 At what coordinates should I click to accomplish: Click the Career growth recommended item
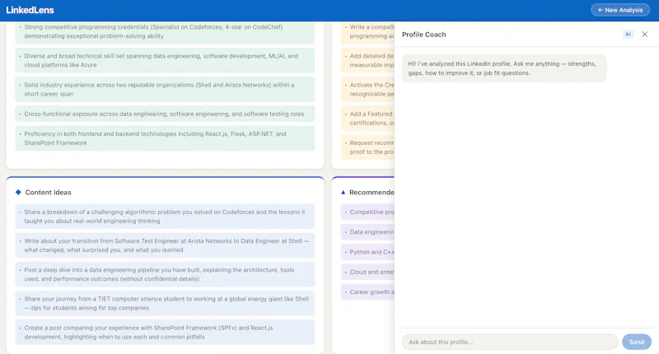pyautogui.click(x=367, y=292)
